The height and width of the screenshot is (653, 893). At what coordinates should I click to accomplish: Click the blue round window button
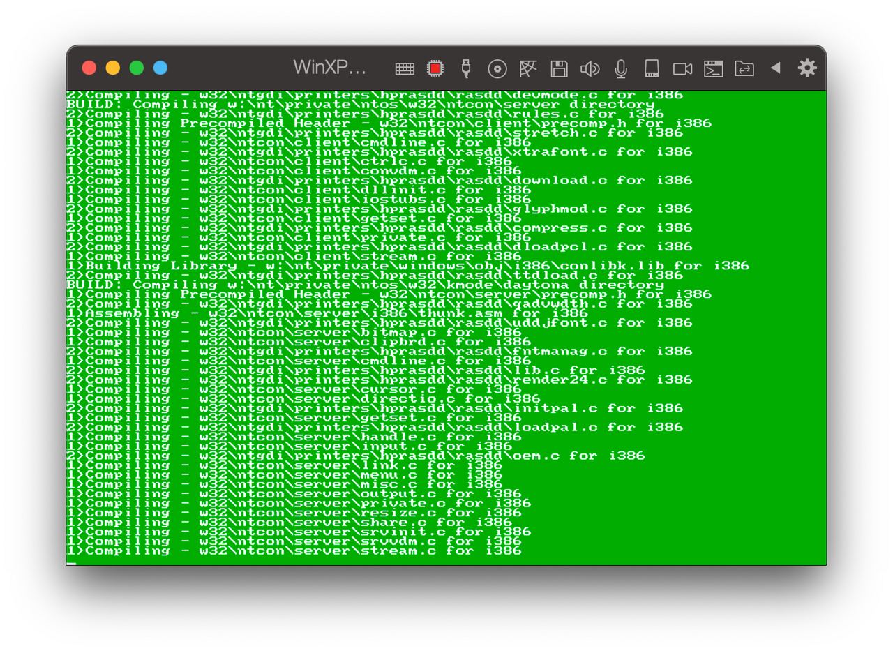(160, 68)
